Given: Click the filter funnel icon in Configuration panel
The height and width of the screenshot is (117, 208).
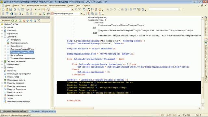Looking at the screenshot, I should [x=39, y=20].
